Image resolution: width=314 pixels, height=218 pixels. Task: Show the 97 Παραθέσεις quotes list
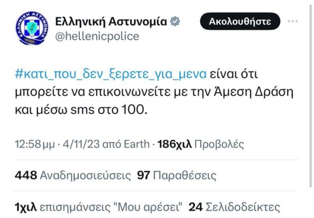pos(177,175)
